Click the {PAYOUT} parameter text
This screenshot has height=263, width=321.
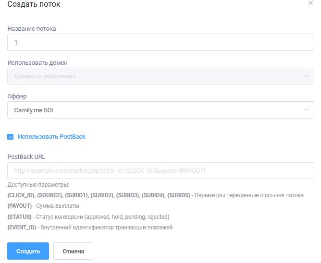(x=20, y=206)
